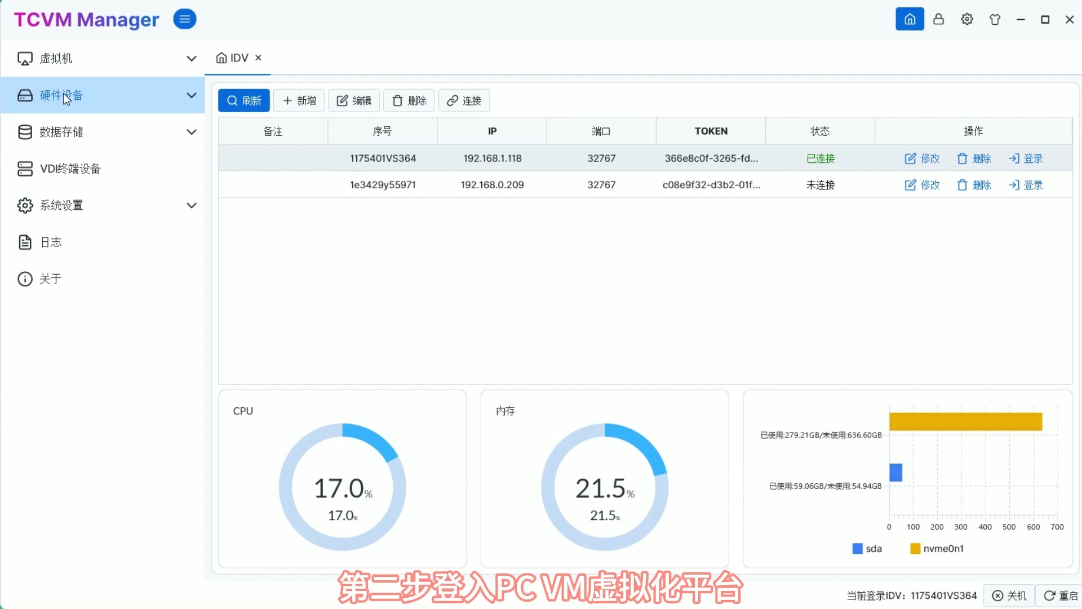Click the 内存 usage ring gauge
This screenshot has height=609, width=1082.
pyautogui.click(x=605, y=487)
